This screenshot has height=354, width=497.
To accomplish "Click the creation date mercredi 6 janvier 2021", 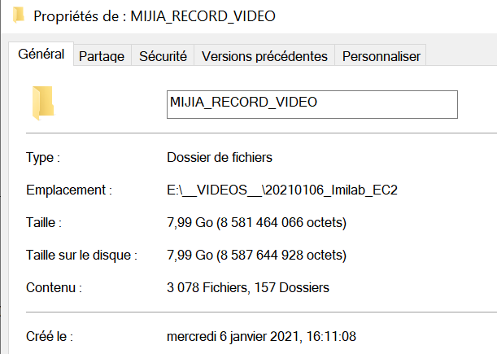I will [261, 337].
